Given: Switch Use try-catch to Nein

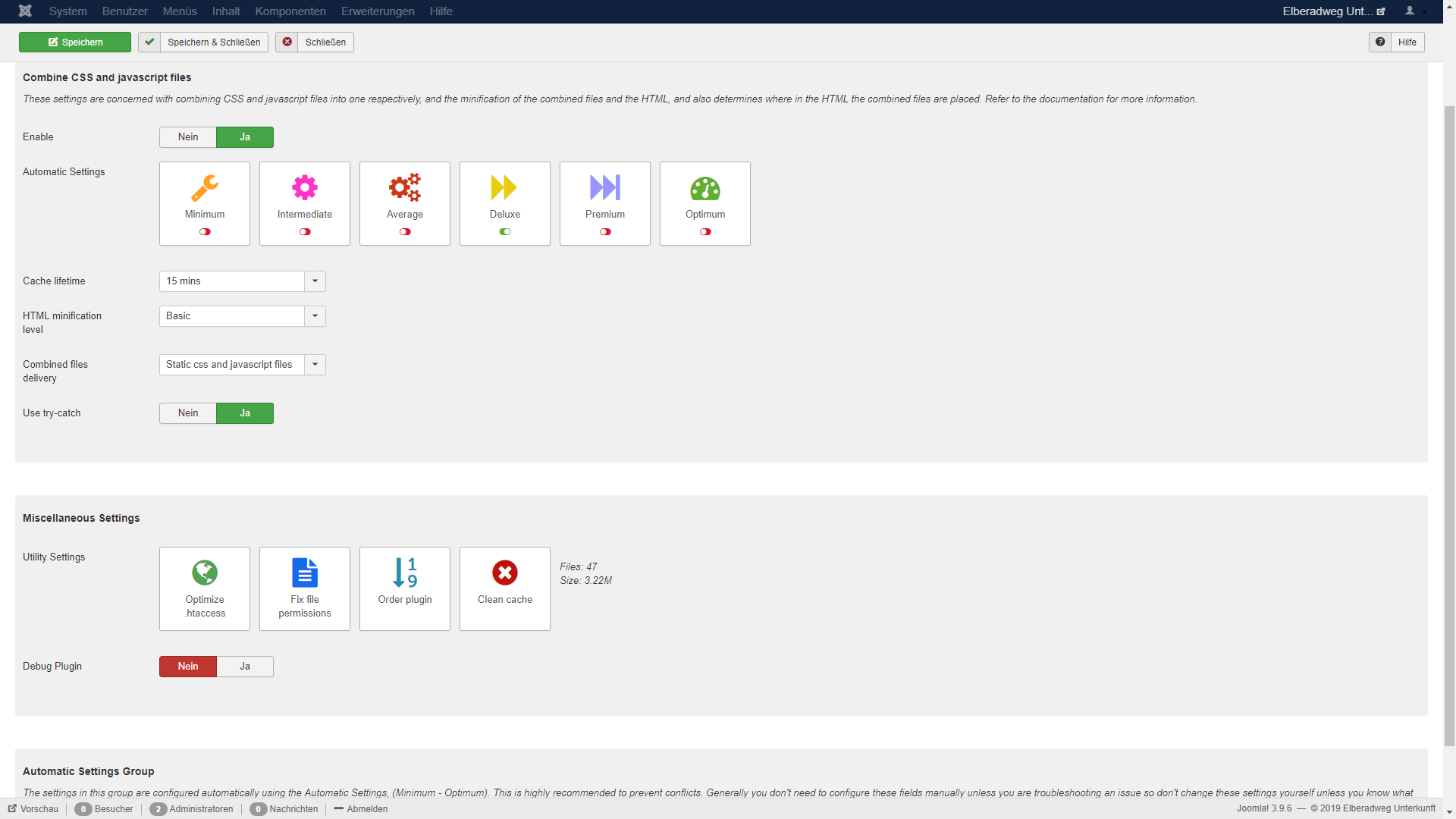Looking at the screenshot, I should (188, 413).
